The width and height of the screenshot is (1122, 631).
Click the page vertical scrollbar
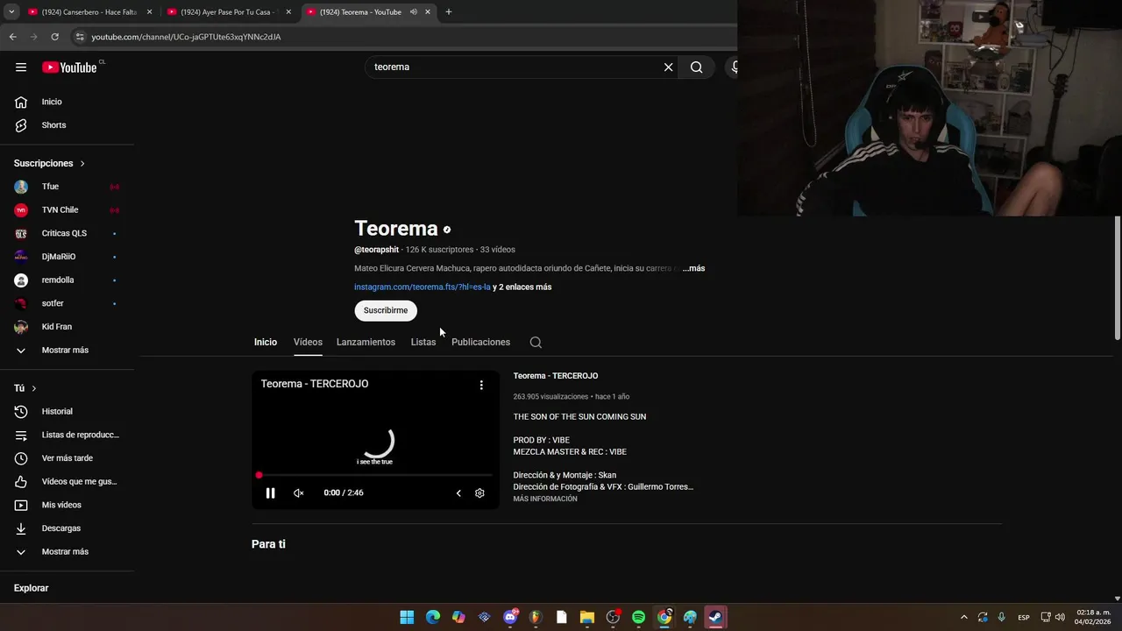tap(1117, 278)
